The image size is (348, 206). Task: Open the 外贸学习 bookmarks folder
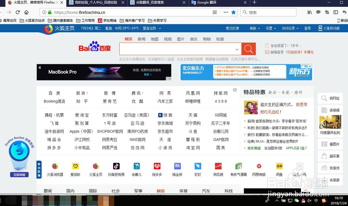(157, 20)
